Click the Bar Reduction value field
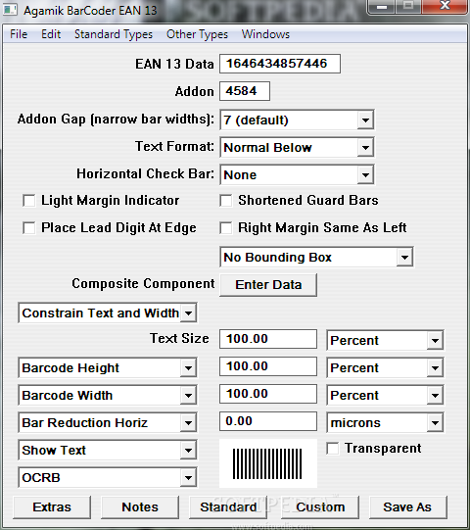 [268, 421]
